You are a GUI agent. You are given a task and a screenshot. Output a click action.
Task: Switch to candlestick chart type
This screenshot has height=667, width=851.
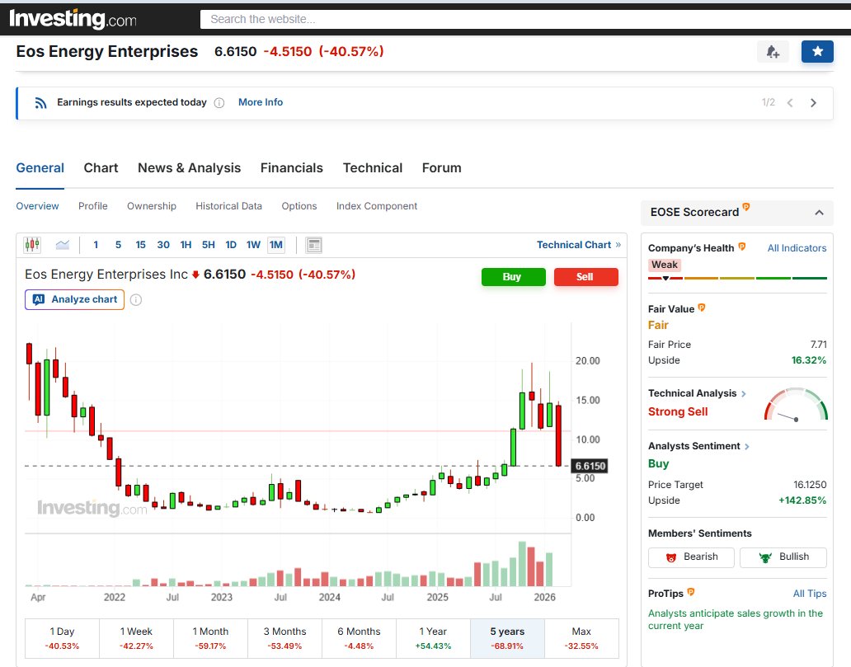tap(32, 245)
